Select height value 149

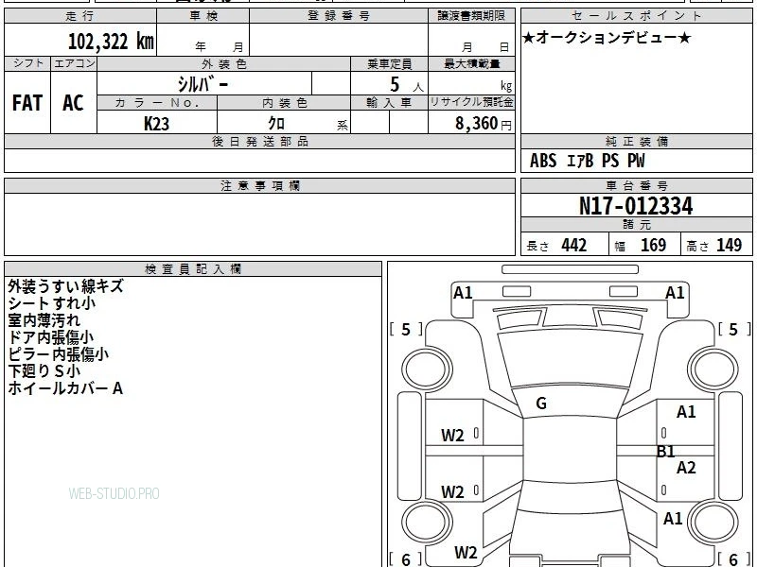click(x=729, y=246)
